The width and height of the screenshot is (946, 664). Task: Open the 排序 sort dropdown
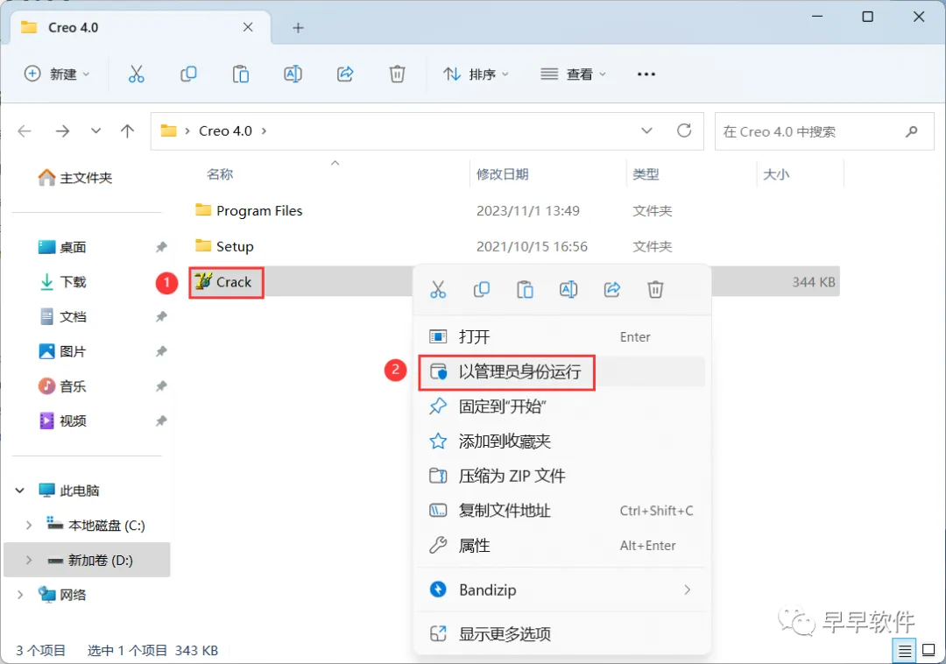pyautogui.click(x=476, y=74)
